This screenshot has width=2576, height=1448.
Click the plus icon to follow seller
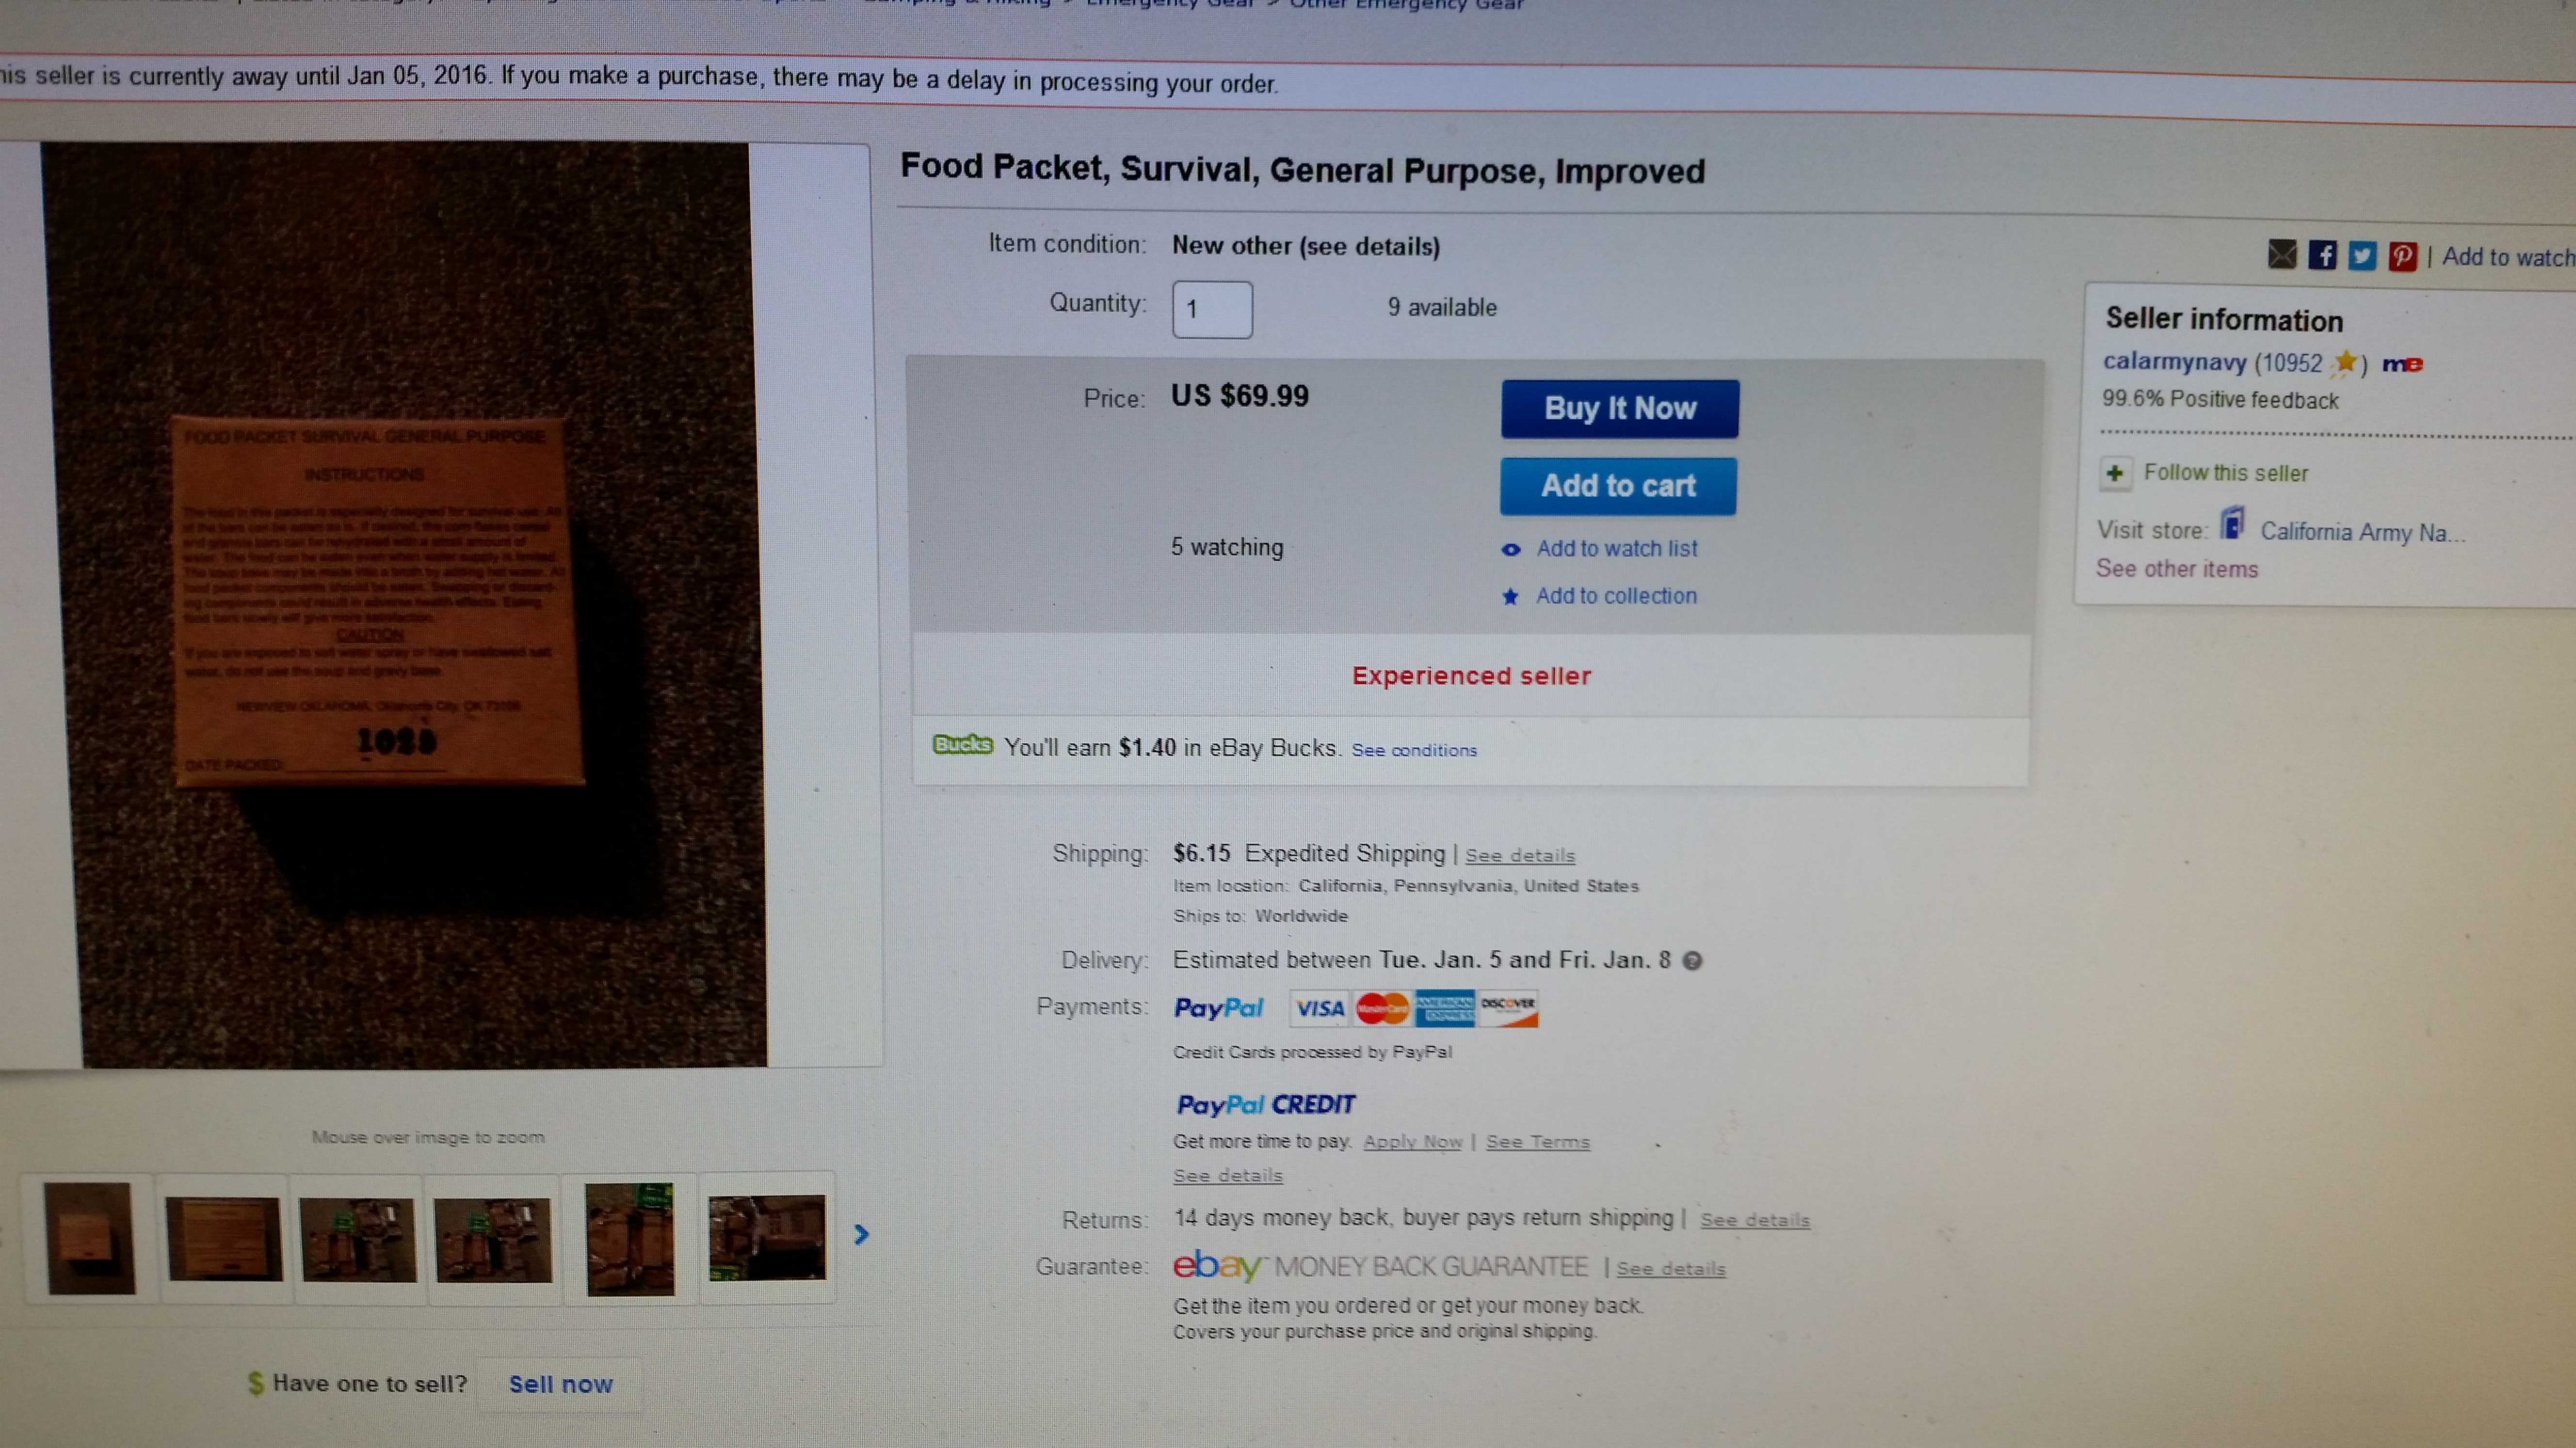point(2114,472)
